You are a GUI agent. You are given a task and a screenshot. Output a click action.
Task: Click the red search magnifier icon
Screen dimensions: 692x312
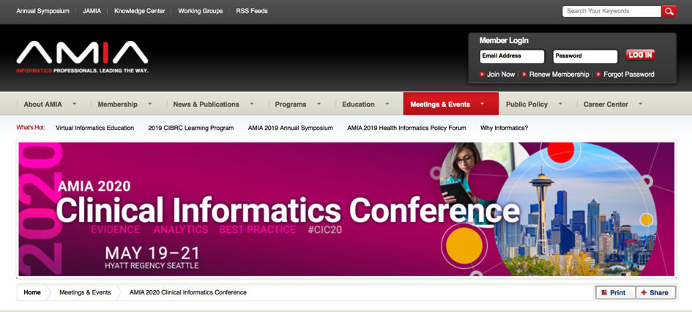(x=669, y=12)
